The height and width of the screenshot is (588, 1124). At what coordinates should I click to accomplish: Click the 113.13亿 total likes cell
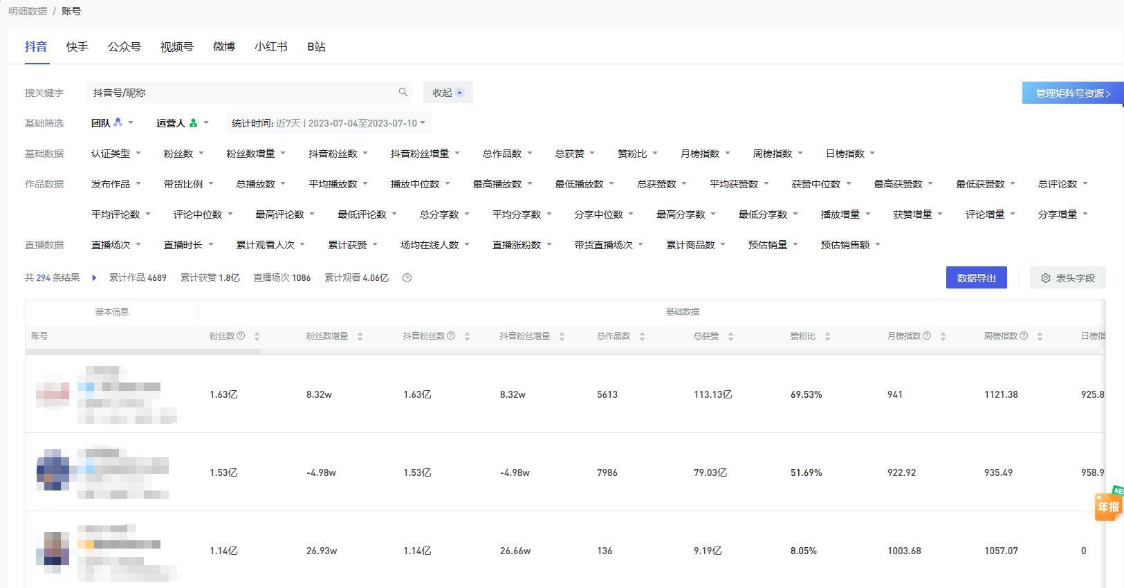(712, 394)
